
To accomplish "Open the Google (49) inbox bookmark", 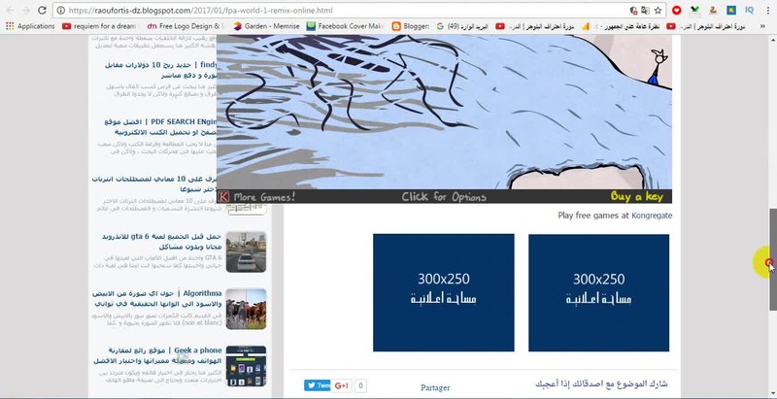I will (462, 26).
